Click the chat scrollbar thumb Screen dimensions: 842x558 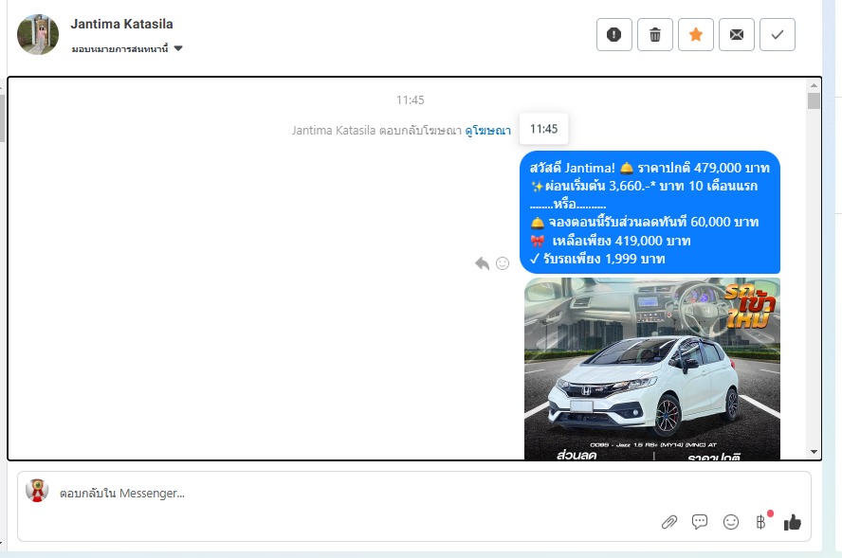[815, 100]
